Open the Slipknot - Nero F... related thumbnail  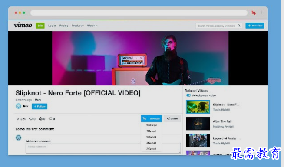point(198,107)
